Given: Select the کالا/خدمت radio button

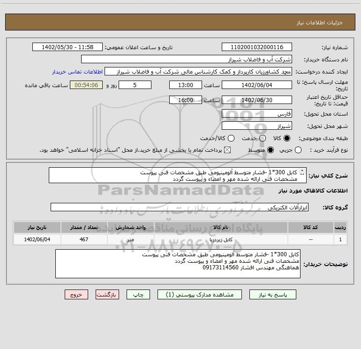Looking at the screenshot, I should click(x=231, y=138).
